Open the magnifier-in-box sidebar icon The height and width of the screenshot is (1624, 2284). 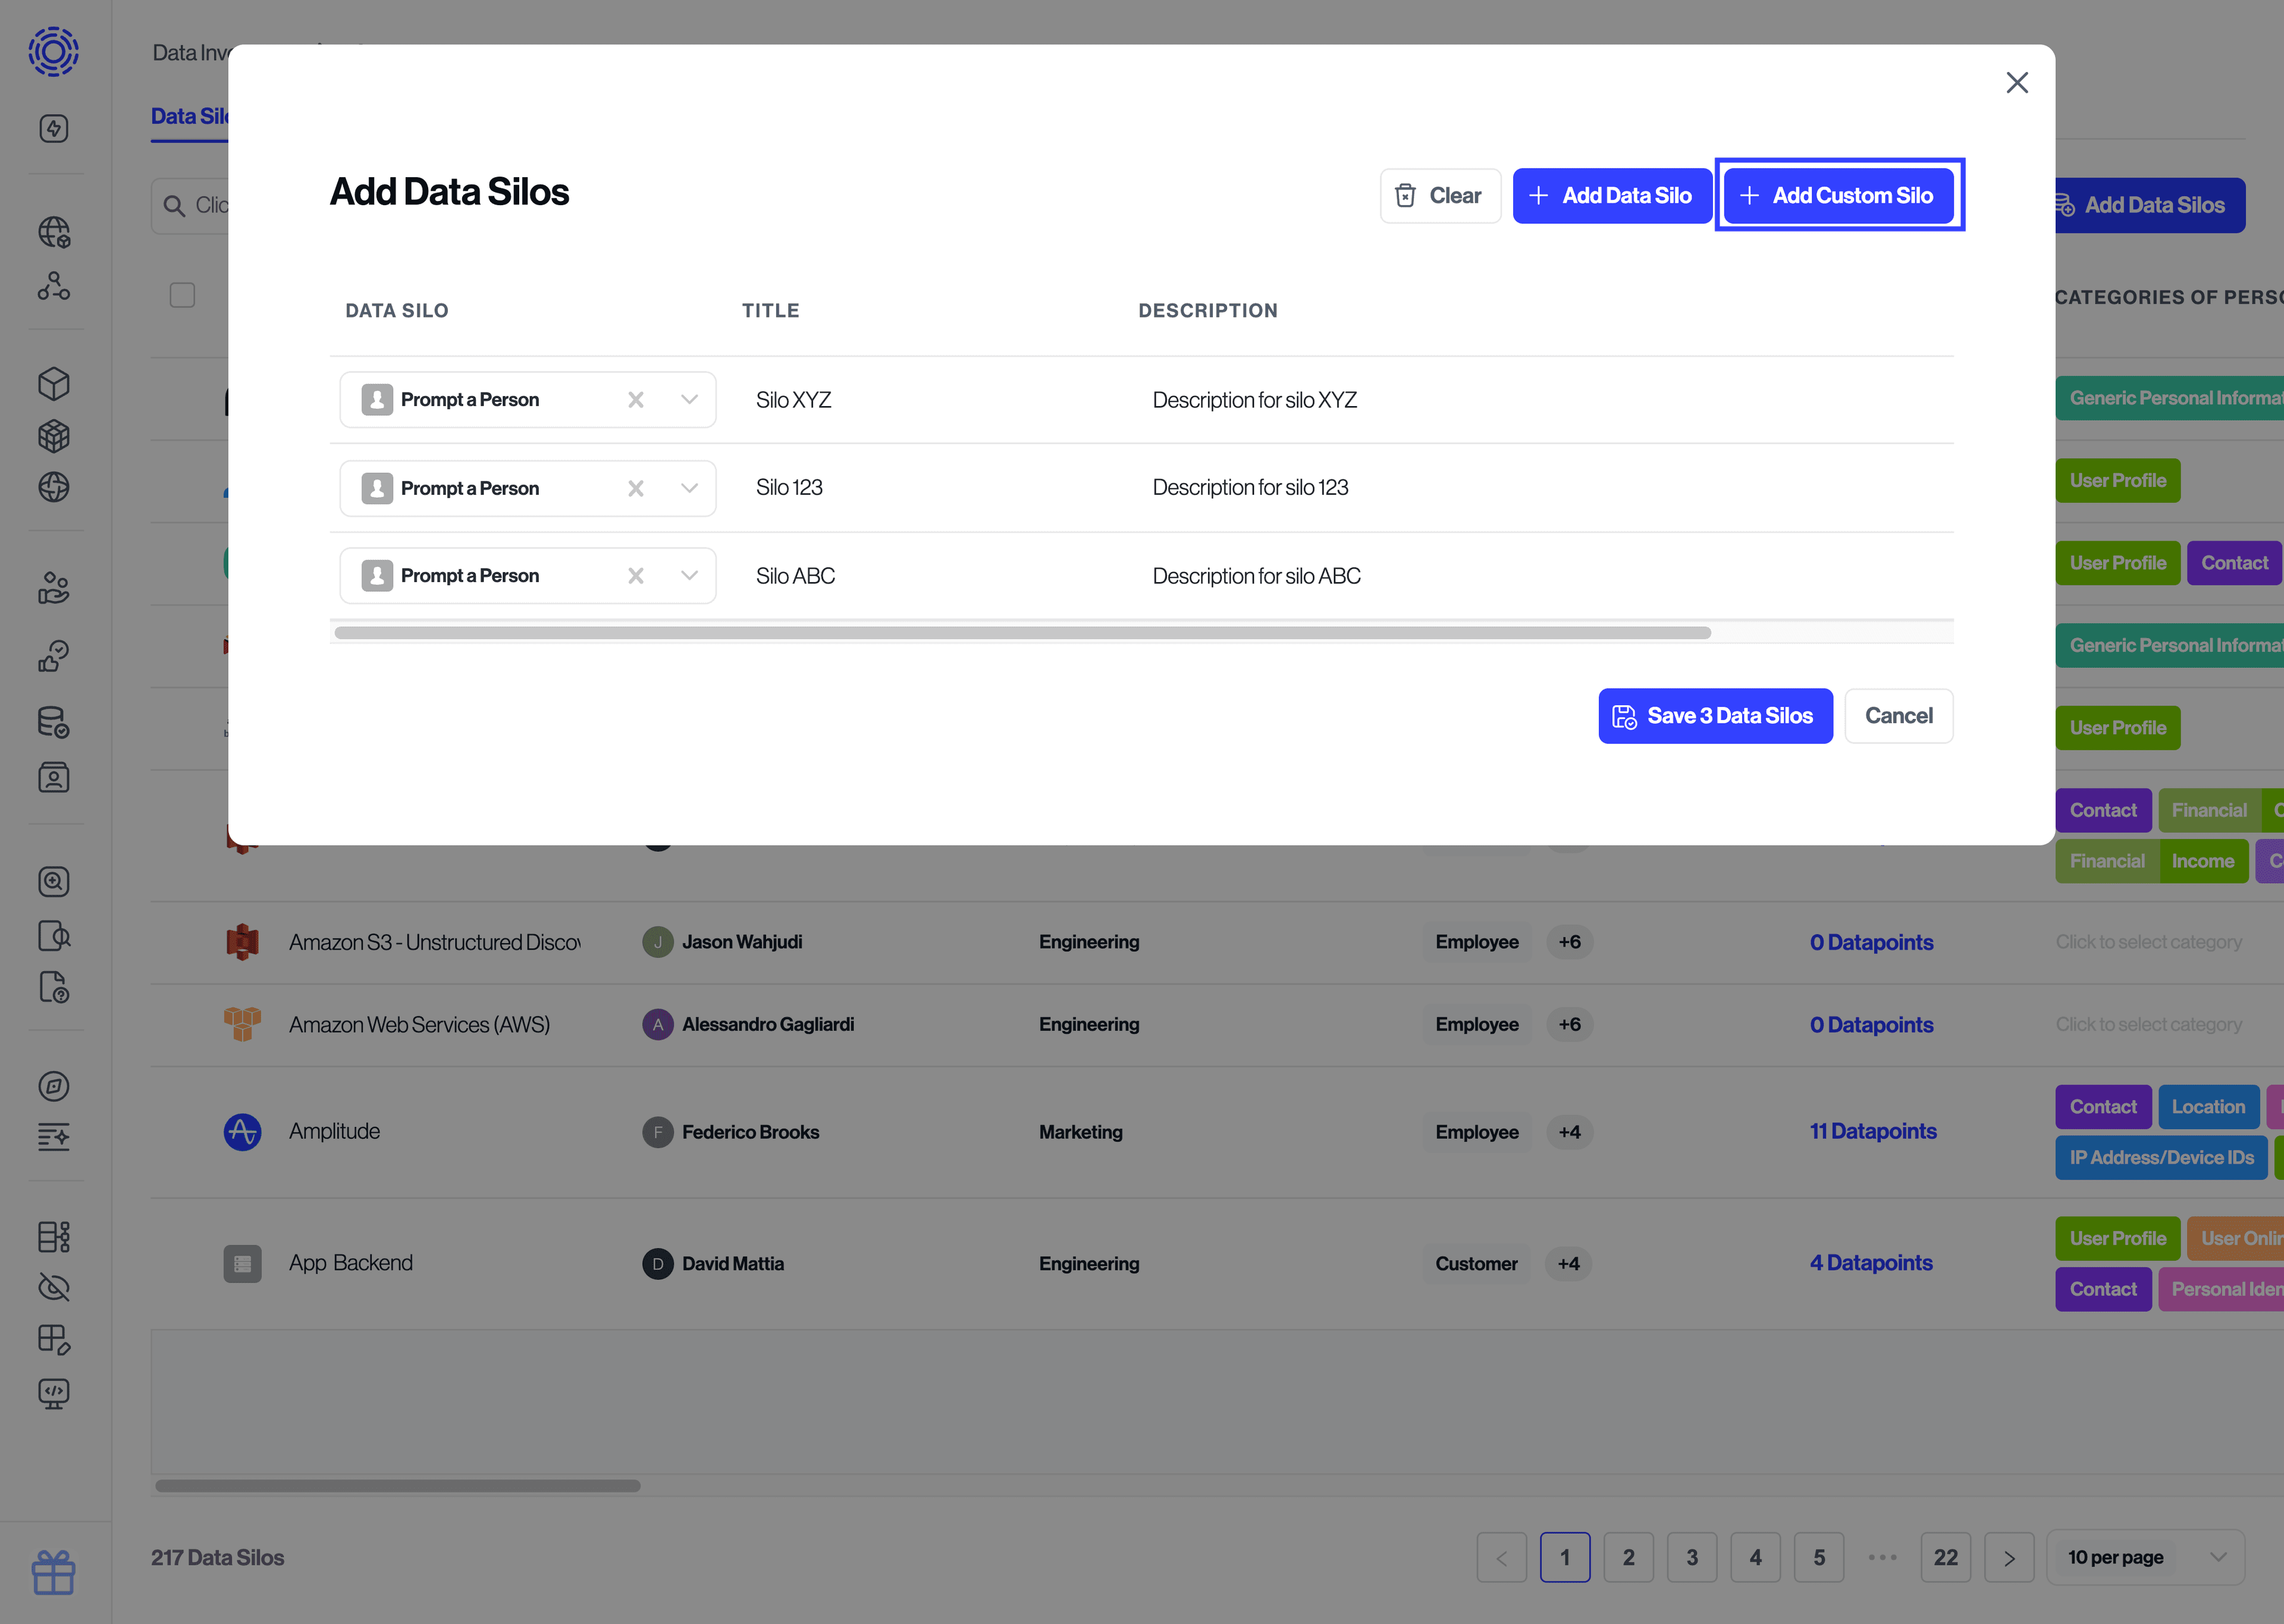[x=54, y=881]
